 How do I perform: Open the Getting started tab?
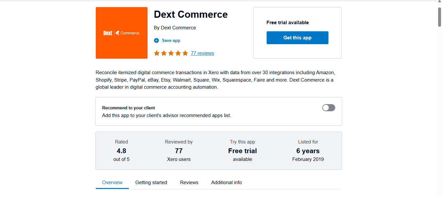coord(151,182)
